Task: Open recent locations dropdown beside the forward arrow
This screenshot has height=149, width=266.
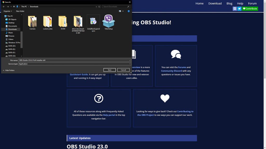Action: (x=11, y=6)
